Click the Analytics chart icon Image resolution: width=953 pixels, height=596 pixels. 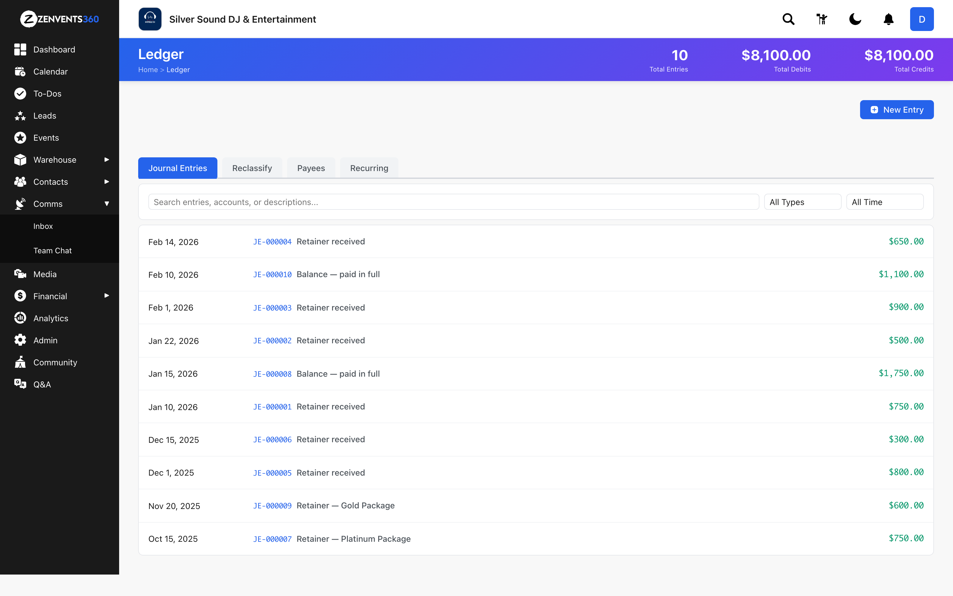[x=20, y=318]
